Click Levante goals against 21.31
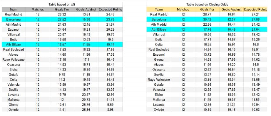 231,105
